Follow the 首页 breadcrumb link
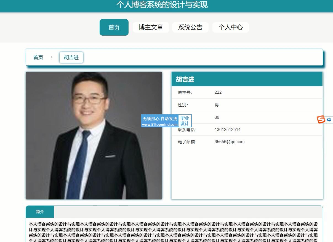Viewport: 333px width, 242px height. click(x=38, y=57)
